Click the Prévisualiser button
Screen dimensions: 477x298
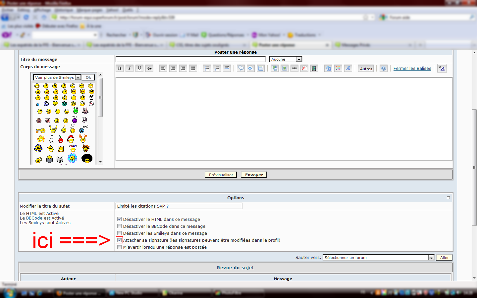[221, 175]
